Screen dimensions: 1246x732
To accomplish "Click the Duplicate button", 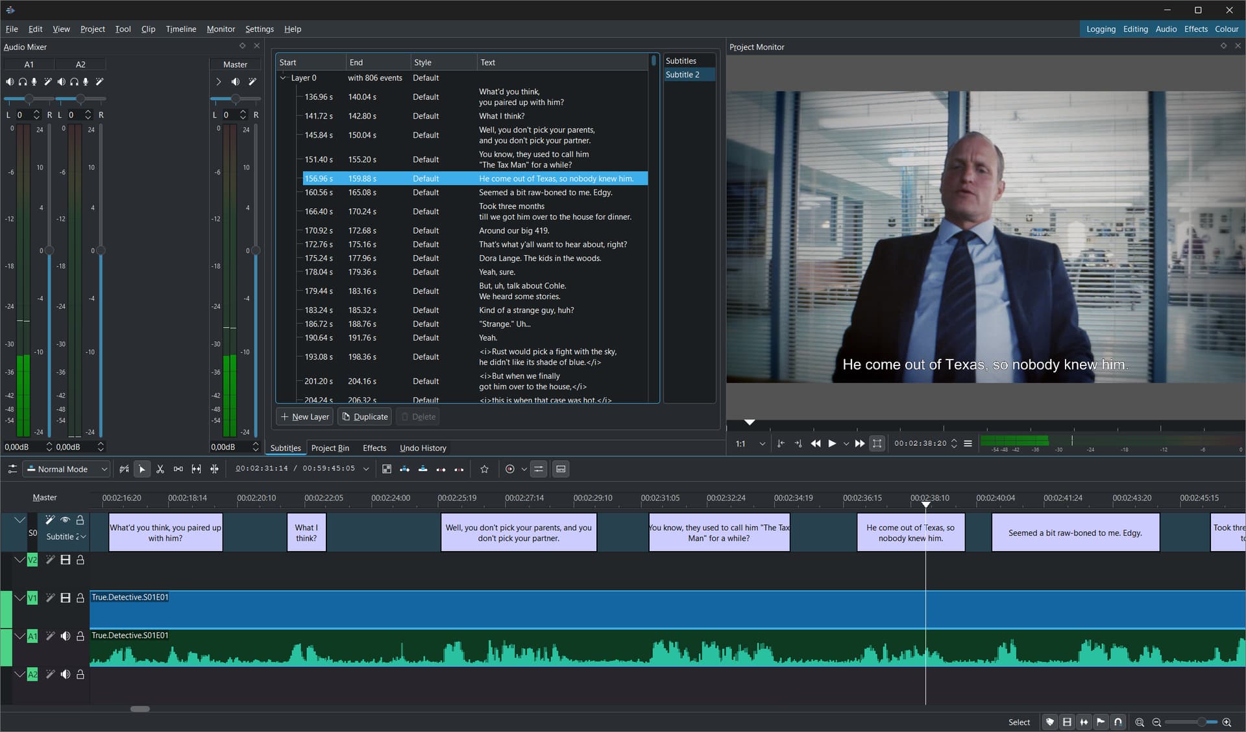I will [365, 417].
